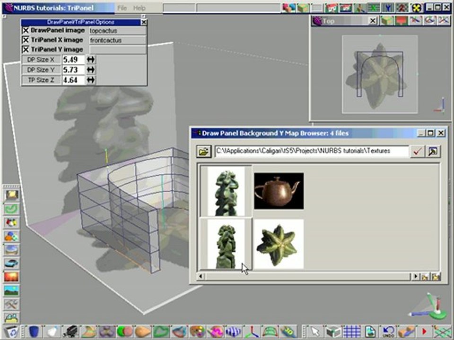
Task: Click the DP Size Y double-arrow slider
Action: click(91, 70)
